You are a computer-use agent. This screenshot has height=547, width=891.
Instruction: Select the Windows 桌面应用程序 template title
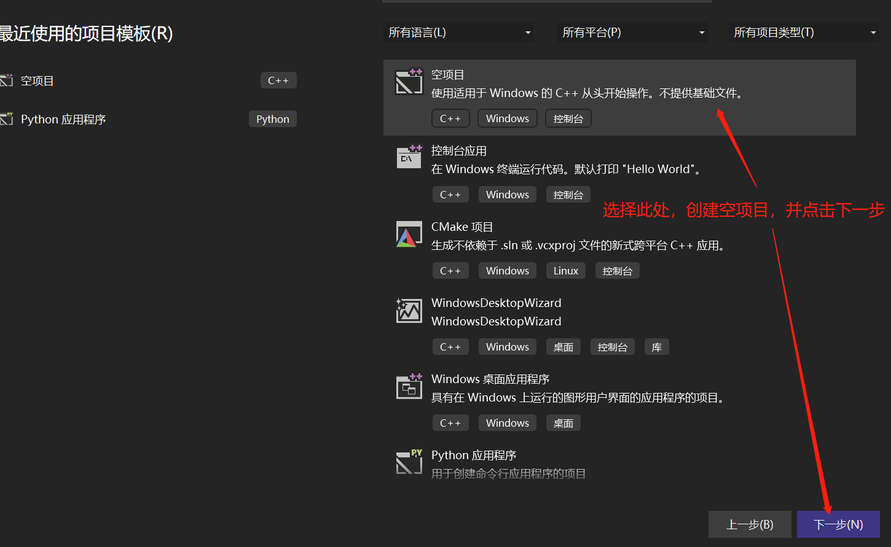click(x=490, y=379)
